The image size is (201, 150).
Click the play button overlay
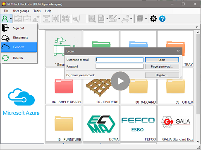120,81
